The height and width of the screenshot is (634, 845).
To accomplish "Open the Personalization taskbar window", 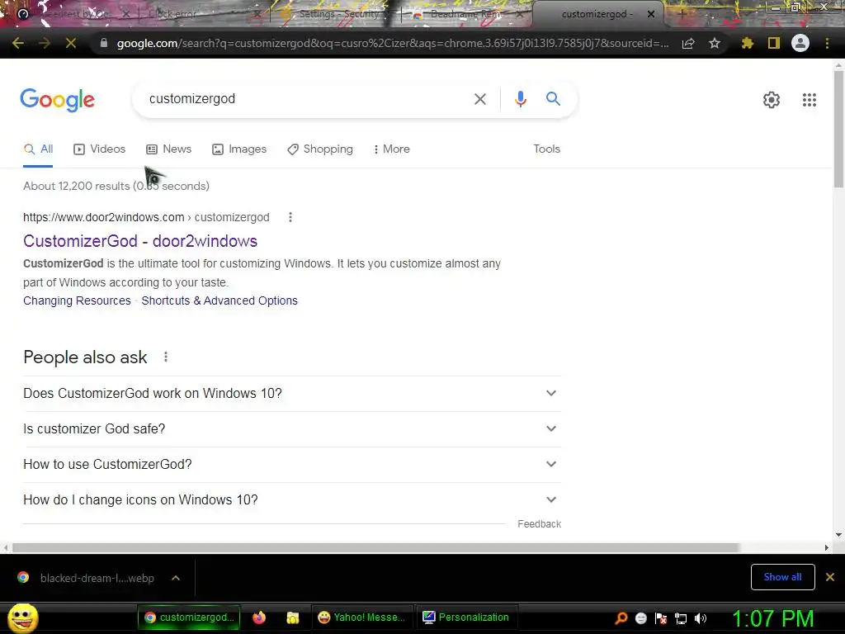I will click(x=466, y=617).
